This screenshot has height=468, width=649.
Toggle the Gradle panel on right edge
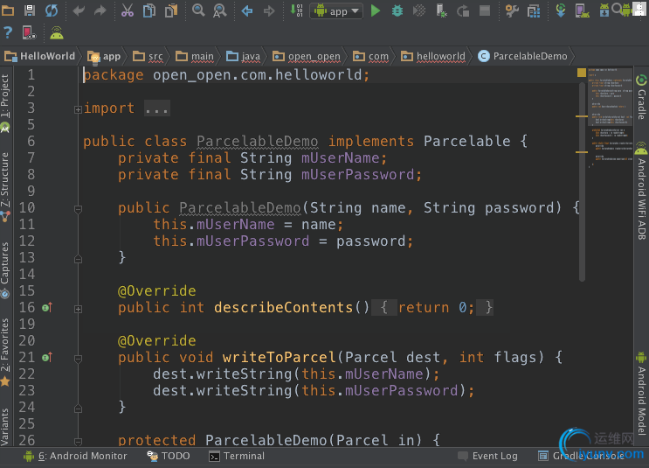(x=642, y=98)
